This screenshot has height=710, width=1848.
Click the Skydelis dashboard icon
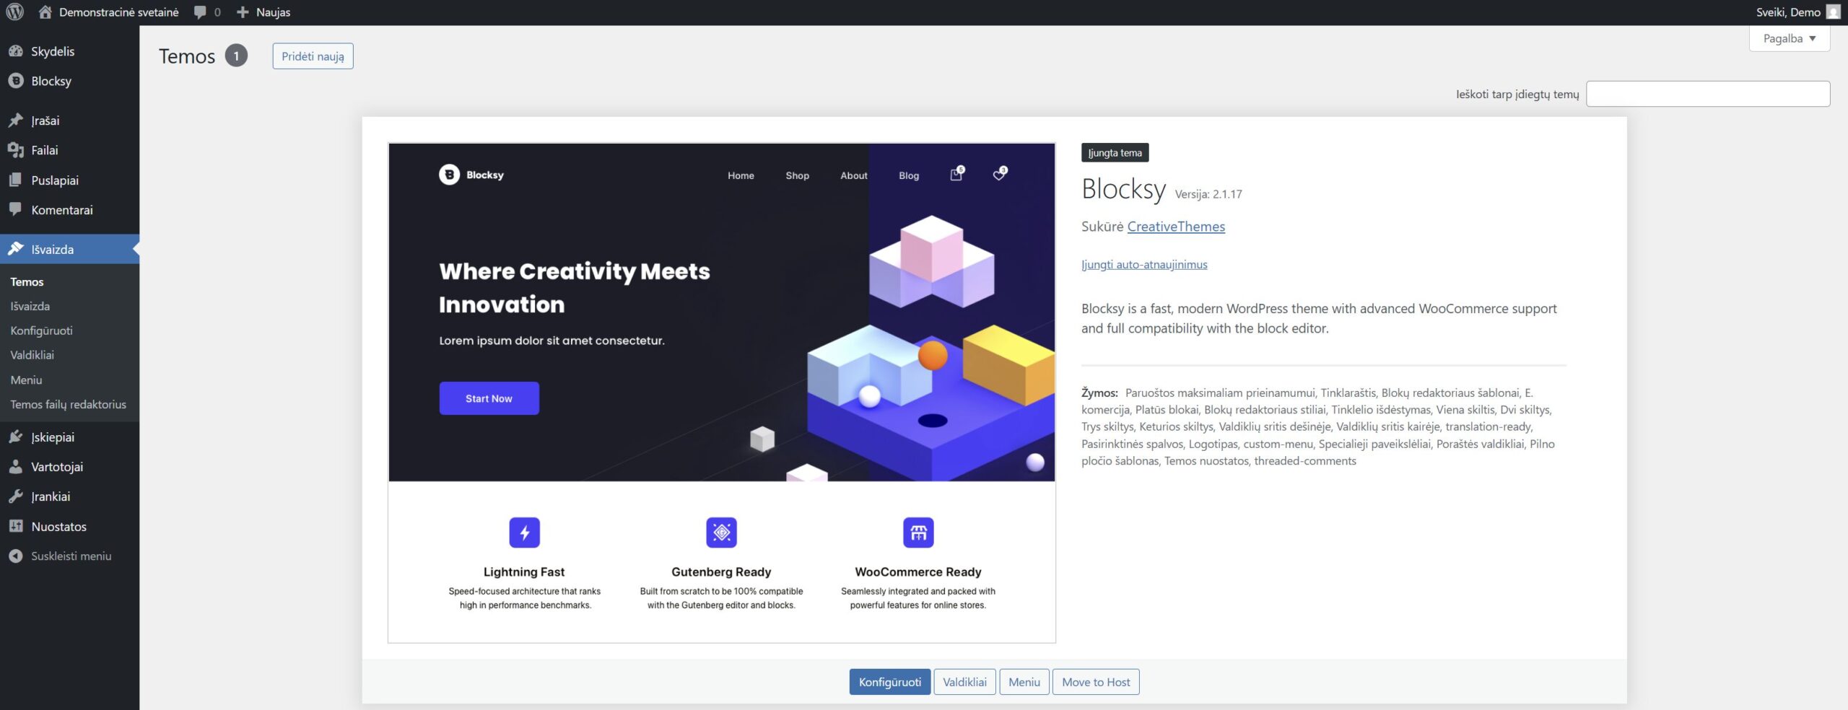pos(16,51)
